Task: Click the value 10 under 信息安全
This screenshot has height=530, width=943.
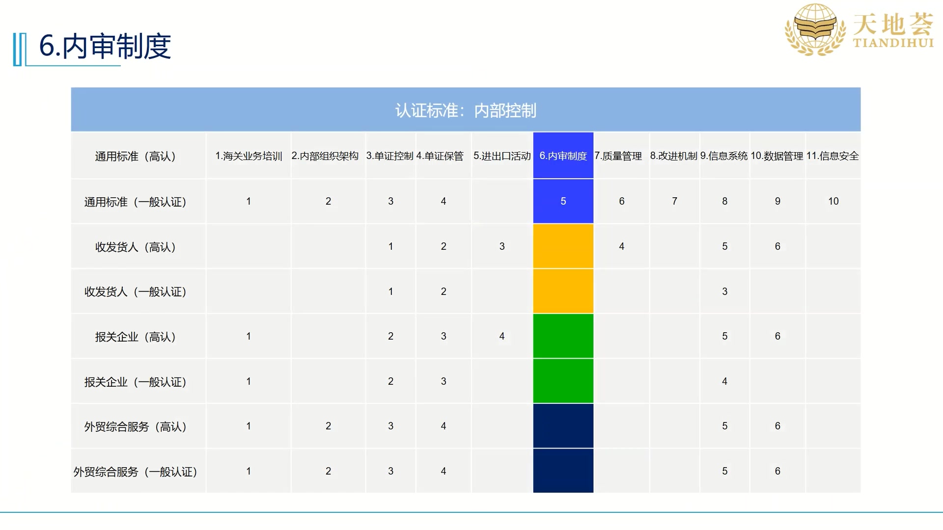Action: click(833, 201)
